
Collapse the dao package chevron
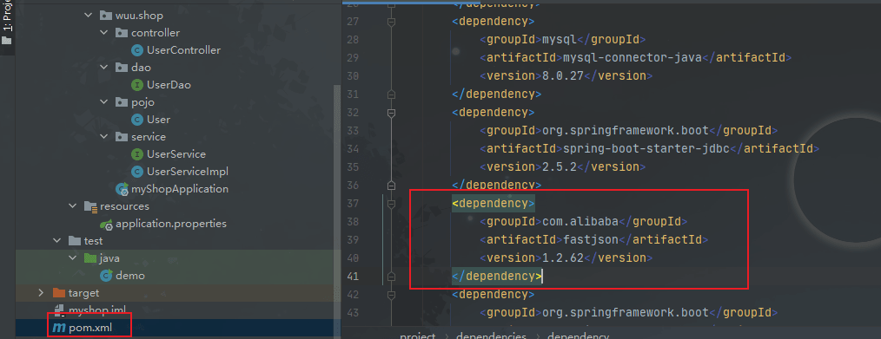pyautogui.click(x=103, y=68)
